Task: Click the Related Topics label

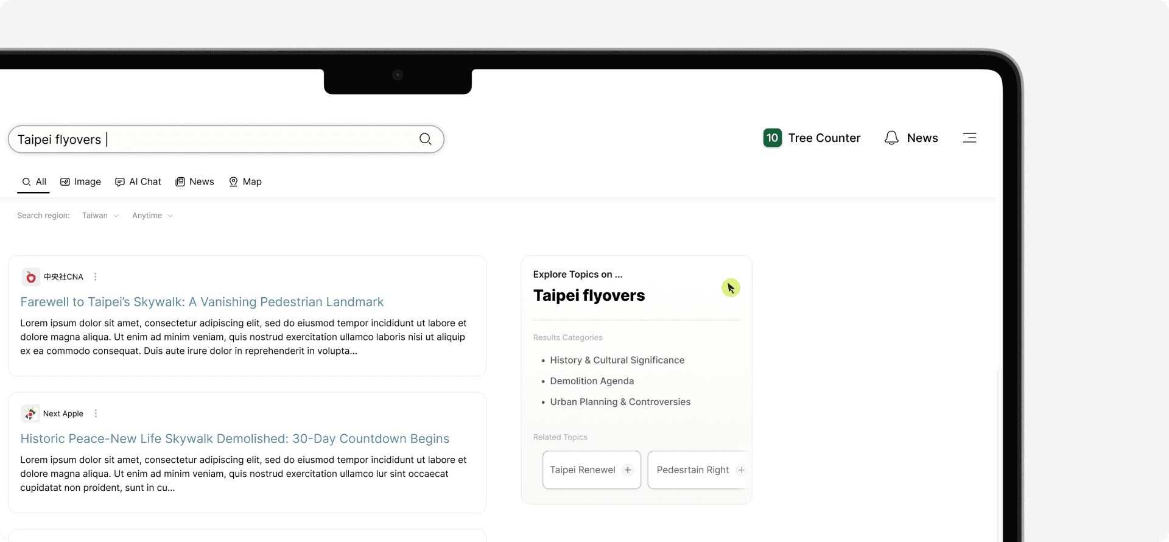Action: coord(560,437)
